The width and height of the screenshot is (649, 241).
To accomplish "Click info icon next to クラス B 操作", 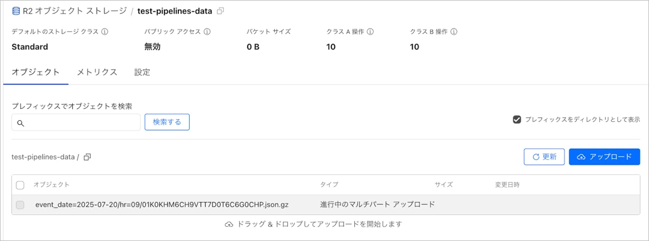I will point(454,32).
